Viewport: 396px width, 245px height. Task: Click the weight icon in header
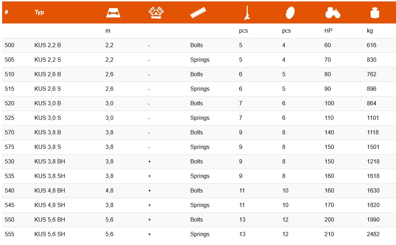point(375,13)
